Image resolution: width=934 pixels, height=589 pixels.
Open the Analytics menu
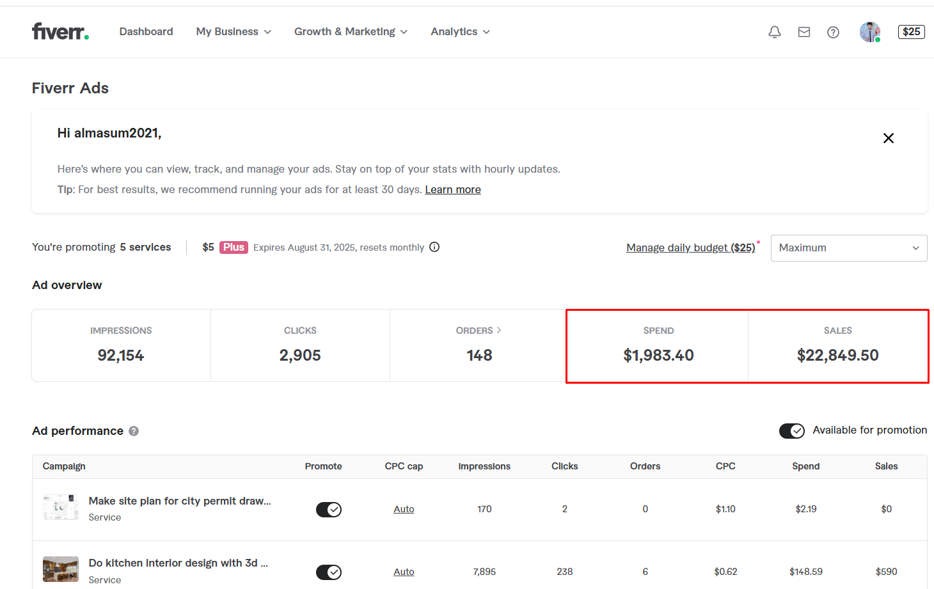(x=460, y=32)
